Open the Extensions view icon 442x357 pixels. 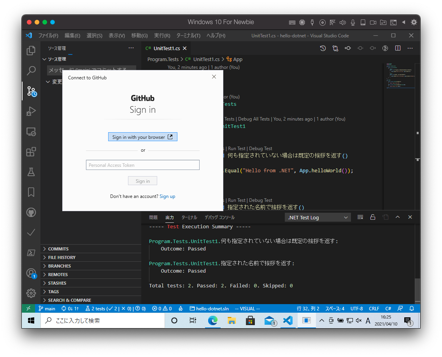pos(31,152)
